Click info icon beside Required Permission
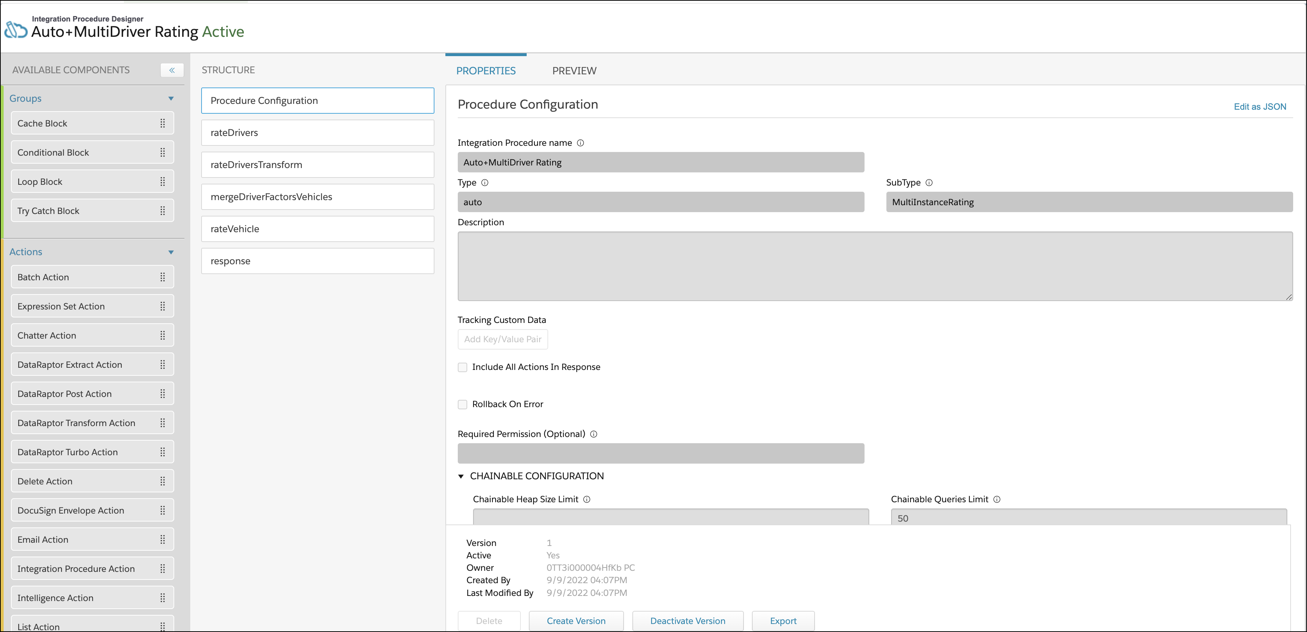 (594, 434)
